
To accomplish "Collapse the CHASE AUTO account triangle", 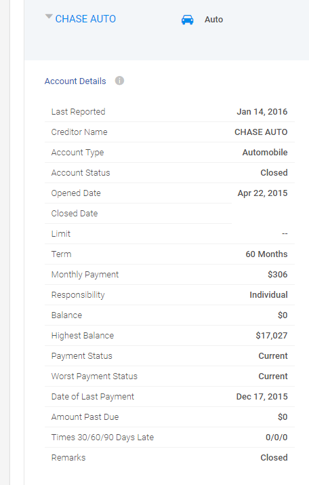I will pos(49,16).
